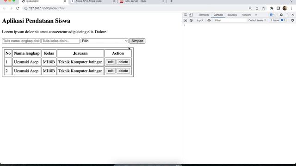Delete the row 2 student
Viewport: 296px width, 166px height.
(123, 71)
